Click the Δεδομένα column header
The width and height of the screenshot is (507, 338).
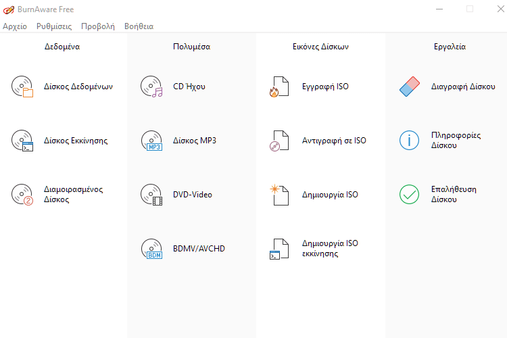click(x=62, y=47)
